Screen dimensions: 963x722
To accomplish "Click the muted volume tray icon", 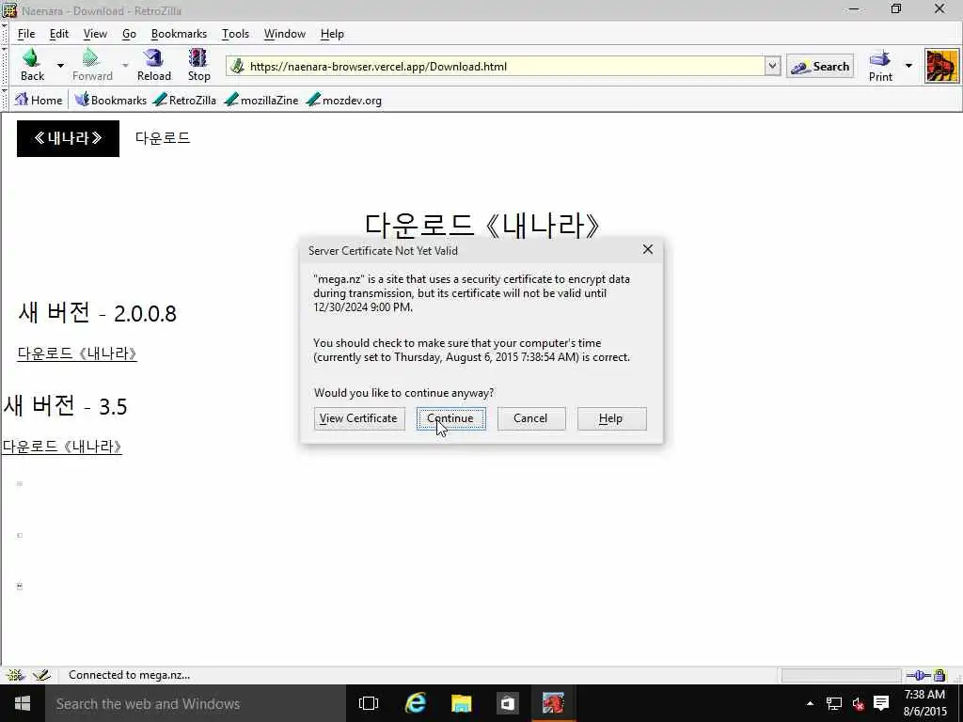I will pos(858,703).
